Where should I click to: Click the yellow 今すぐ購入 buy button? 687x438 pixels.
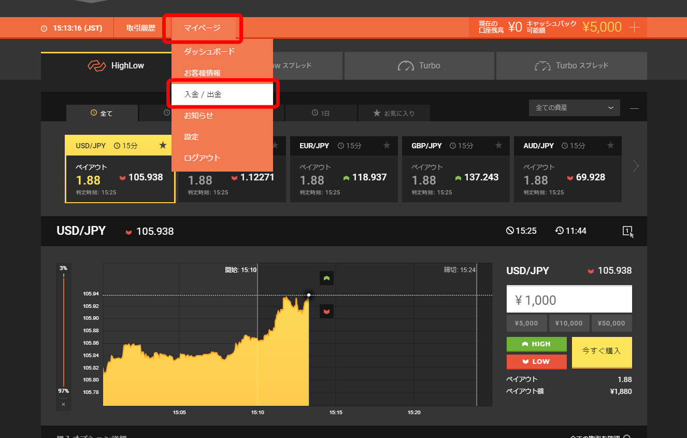click(602, 352)
